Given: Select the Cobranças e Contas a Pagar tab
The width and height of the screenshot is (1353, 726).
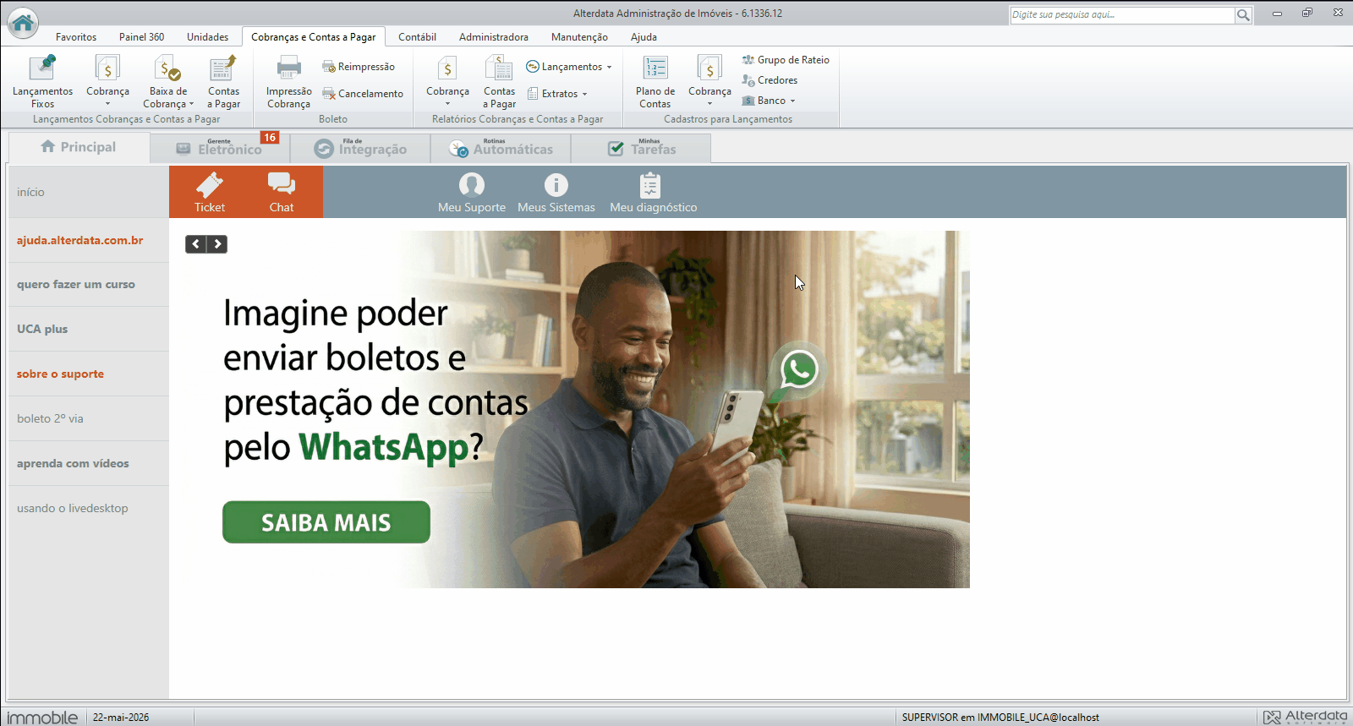Looking at the screenshot, I should pos(314,37).
